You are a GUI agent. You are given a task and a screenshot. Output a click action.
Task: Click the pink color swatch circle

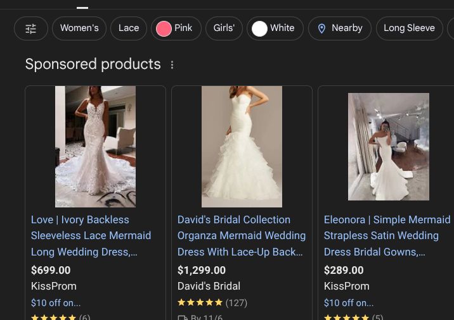point(164,28)
